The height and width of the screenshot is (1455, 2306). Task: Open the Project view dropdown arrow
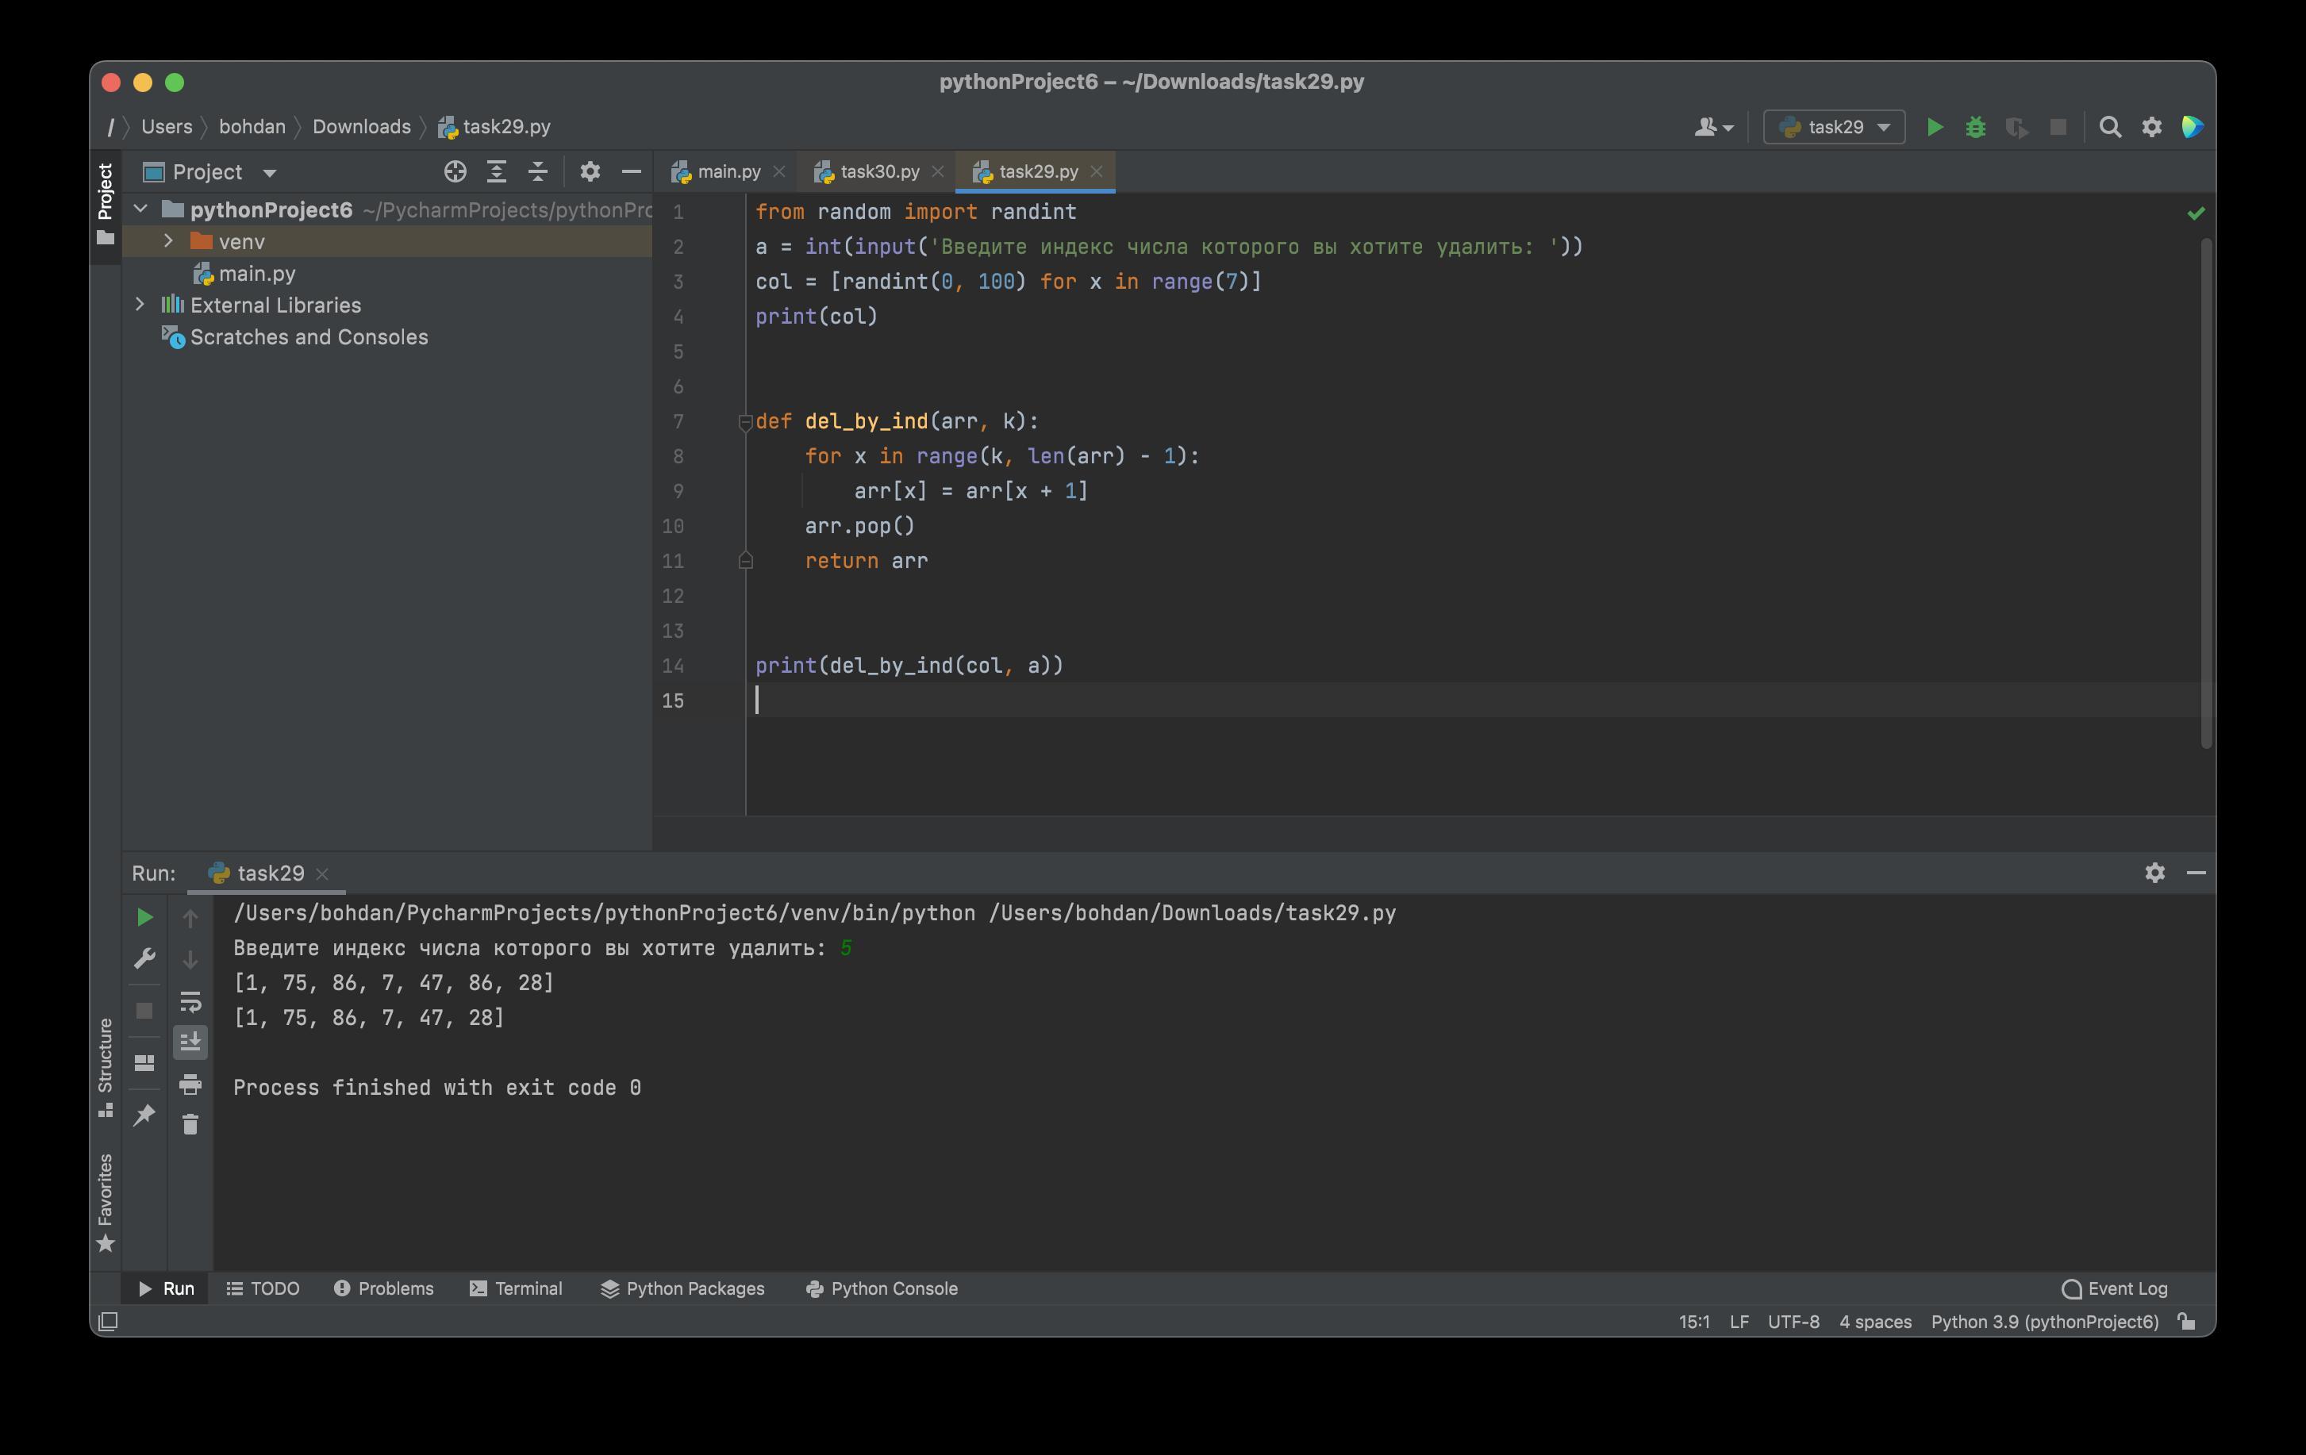pos(269,173)
